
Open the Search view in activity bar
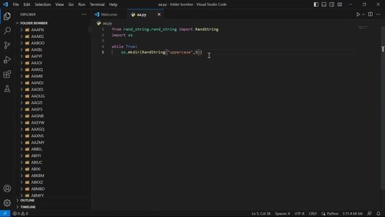(7, 31)
